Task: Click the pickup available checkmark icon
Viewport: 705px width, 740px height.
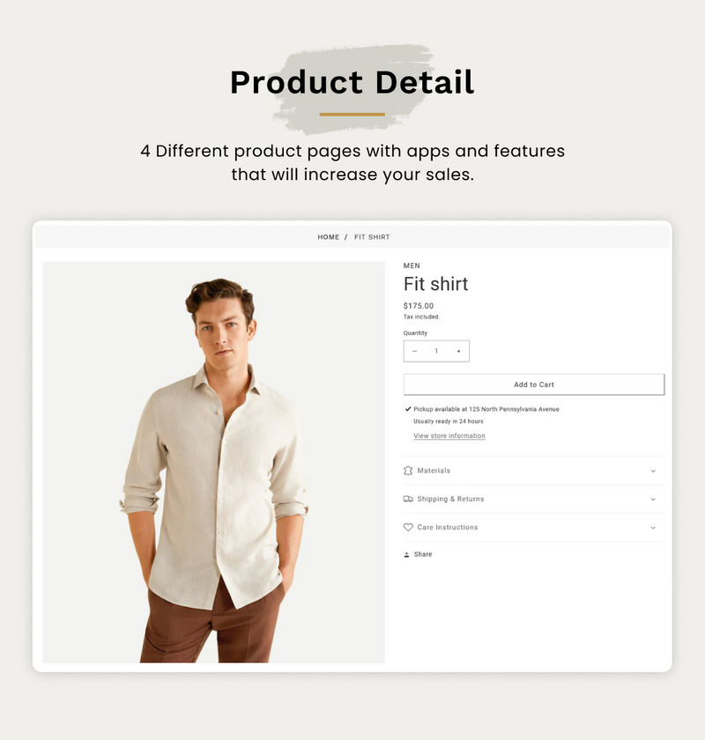Action: 408,409
